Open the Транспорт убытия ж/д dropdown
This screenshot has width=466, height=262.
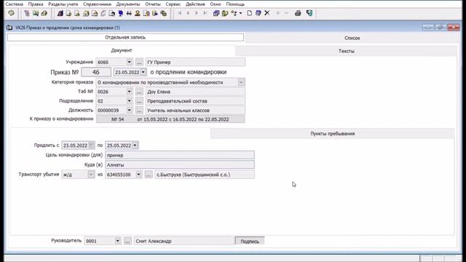91,175
